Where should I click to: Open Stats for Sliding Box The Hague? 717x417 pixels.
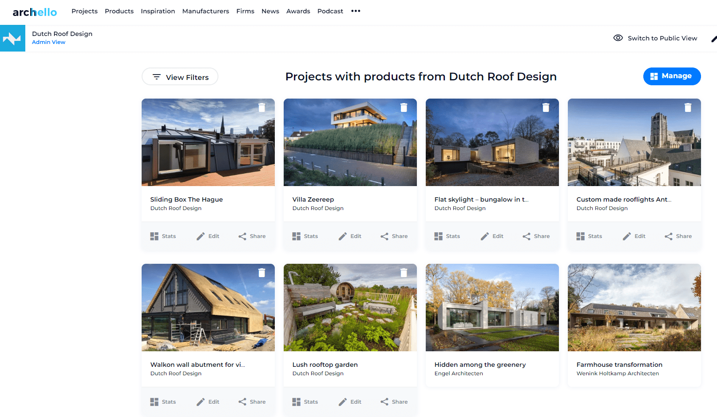163,236
